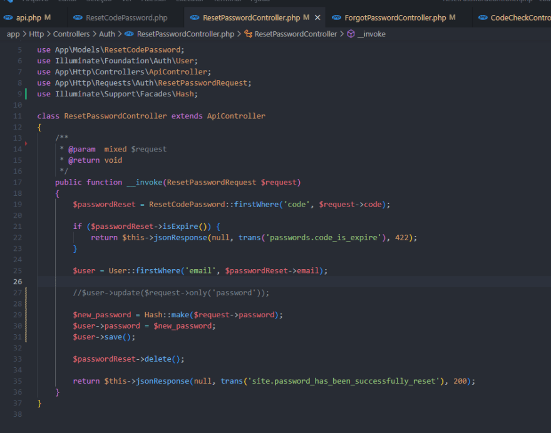
Task: Click 'ApiController' in the line 7 import
Action: [178, 71]
